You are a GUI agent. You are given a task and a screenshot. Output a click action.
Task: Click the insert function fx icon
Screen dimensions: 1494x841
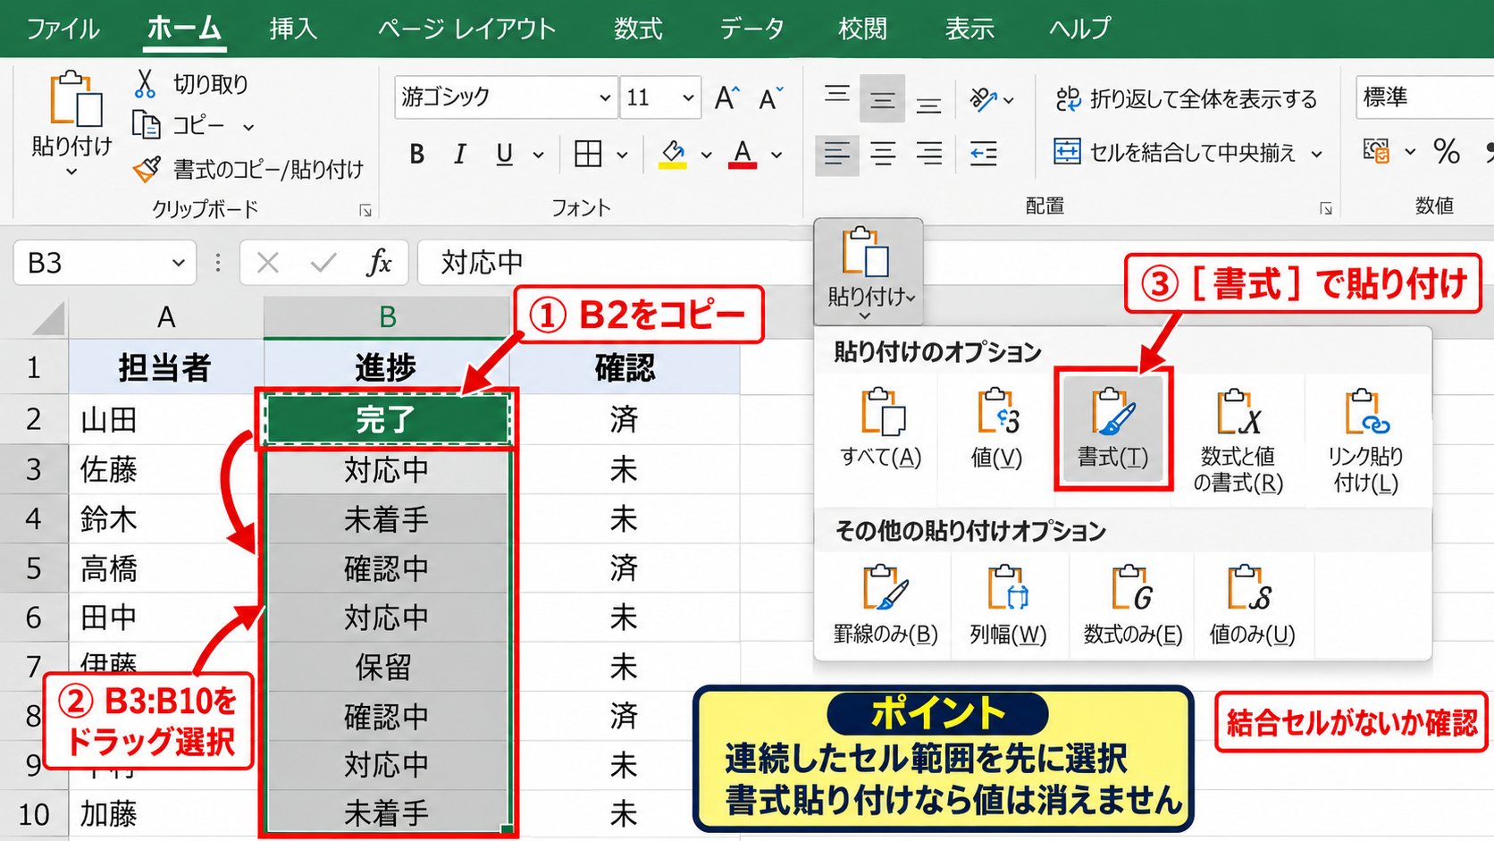coord(379,263)
